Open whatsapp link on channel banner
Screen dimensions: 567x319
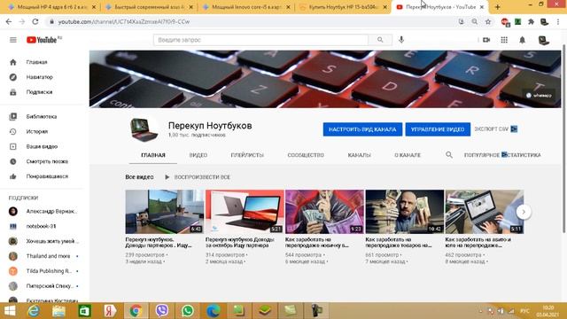[x=539, y=96]
